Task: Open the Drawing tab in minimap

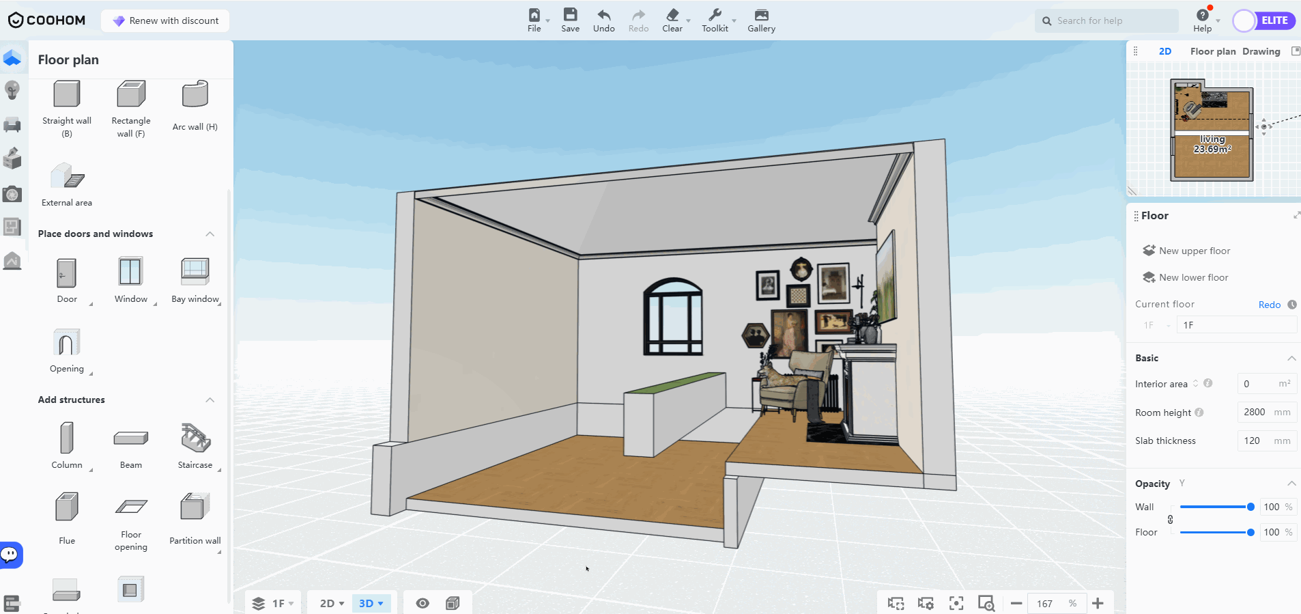Action: 1261,51
